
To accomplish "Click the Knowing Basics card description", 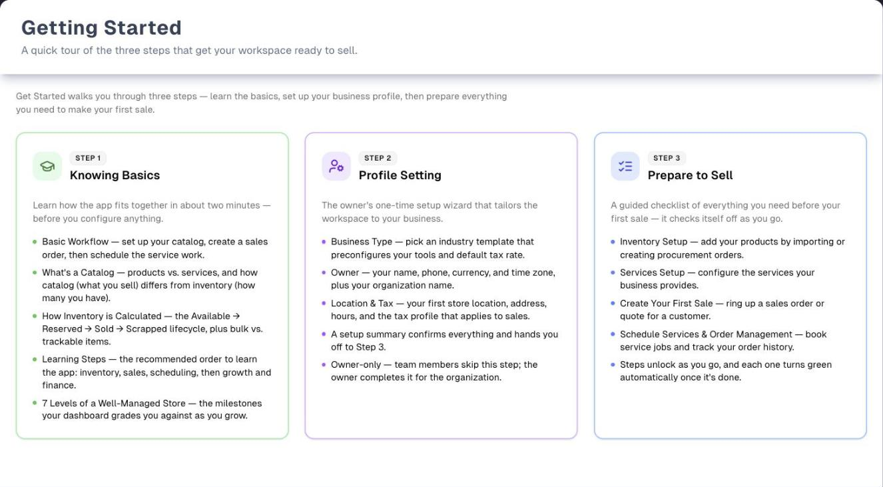I will pos(152,212).
